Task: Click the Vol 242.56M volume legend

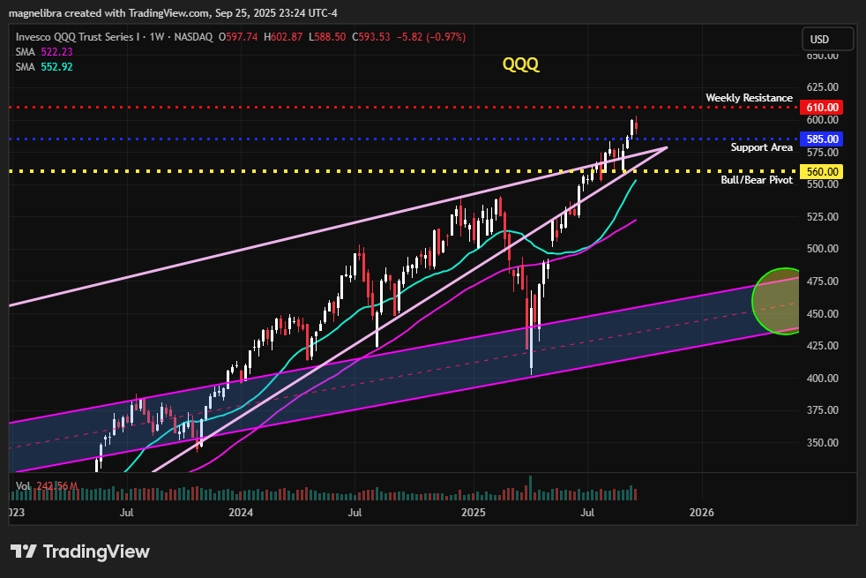Action: 47,486
